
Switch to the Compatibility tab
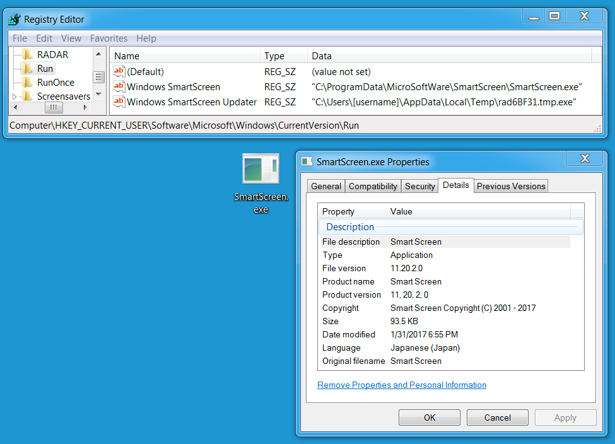point(373,186)
